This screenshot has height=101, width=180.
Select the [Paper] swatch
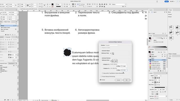coord(158,58)
